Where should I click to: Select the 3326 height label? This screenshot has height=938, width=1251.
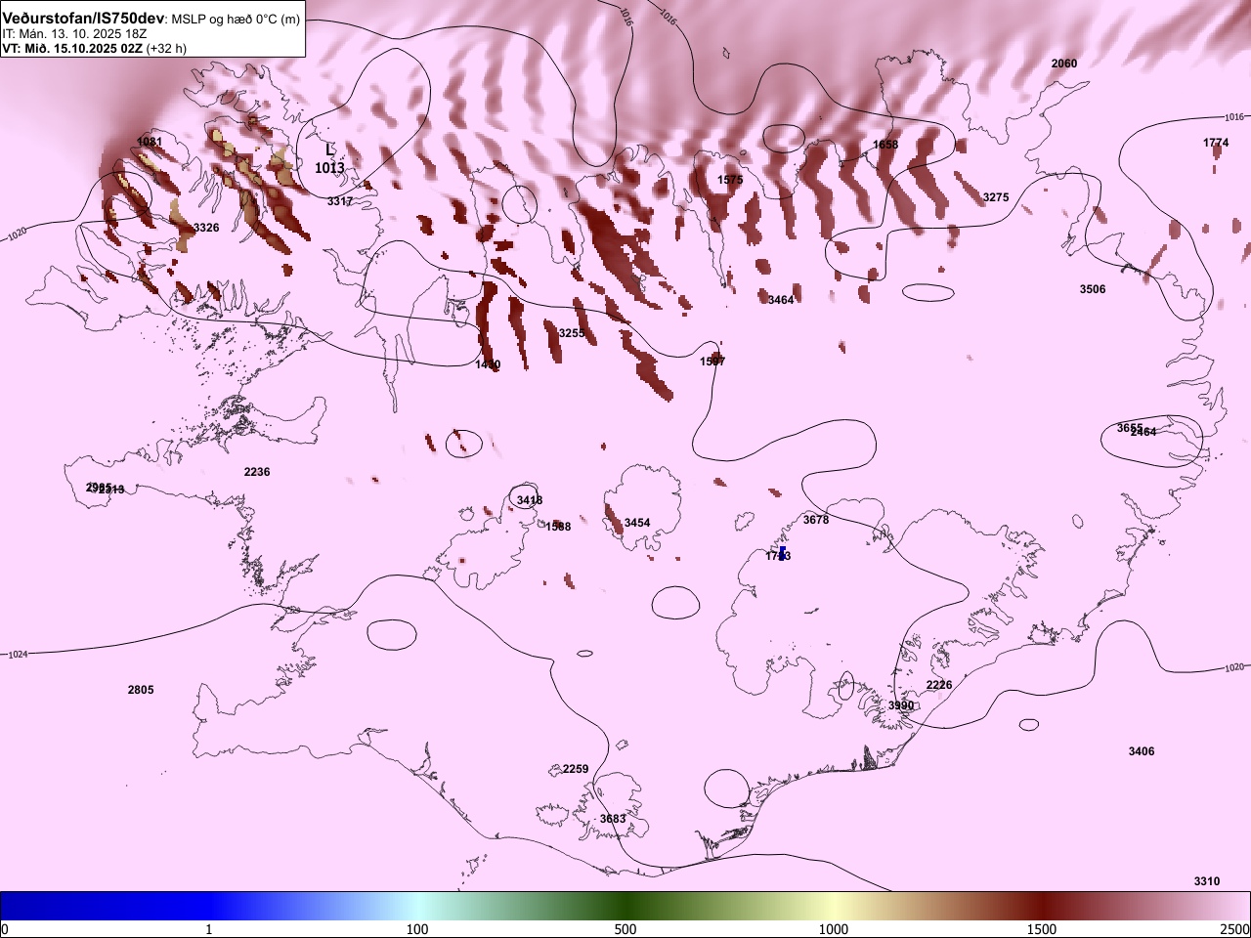206,228
